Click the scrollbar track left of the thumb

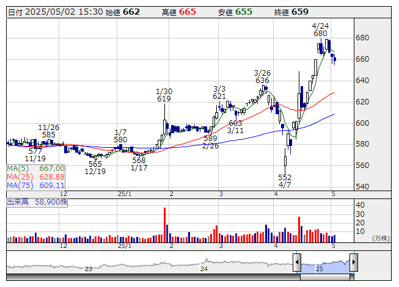(153, 277)
